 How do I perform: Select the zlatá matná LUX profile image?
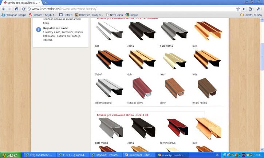tap(111, 127)
